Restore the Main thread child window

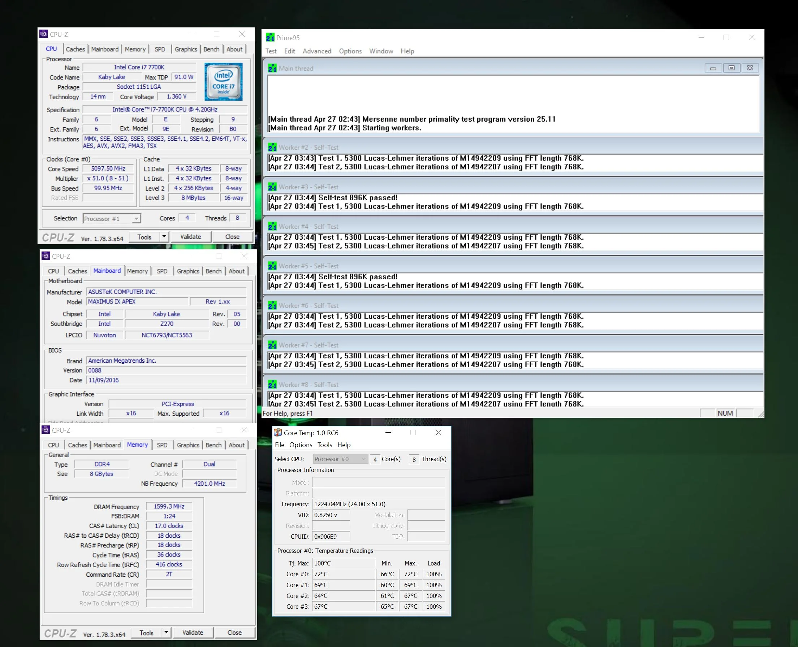731,68
